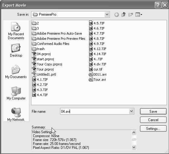Expand the Save in PremierePro dropdown
This screenshot has width=169, height=154.
click(x=107, y=14)
